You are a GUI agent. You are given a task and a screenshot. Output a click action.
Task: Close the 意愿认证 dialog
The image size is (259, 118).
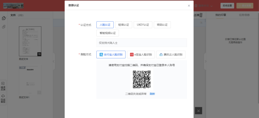tap(189, 6)
